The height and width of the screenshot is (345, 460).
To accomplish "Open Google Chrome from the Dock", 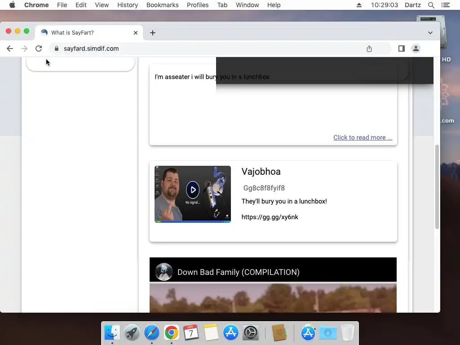I will pos(171,333).
